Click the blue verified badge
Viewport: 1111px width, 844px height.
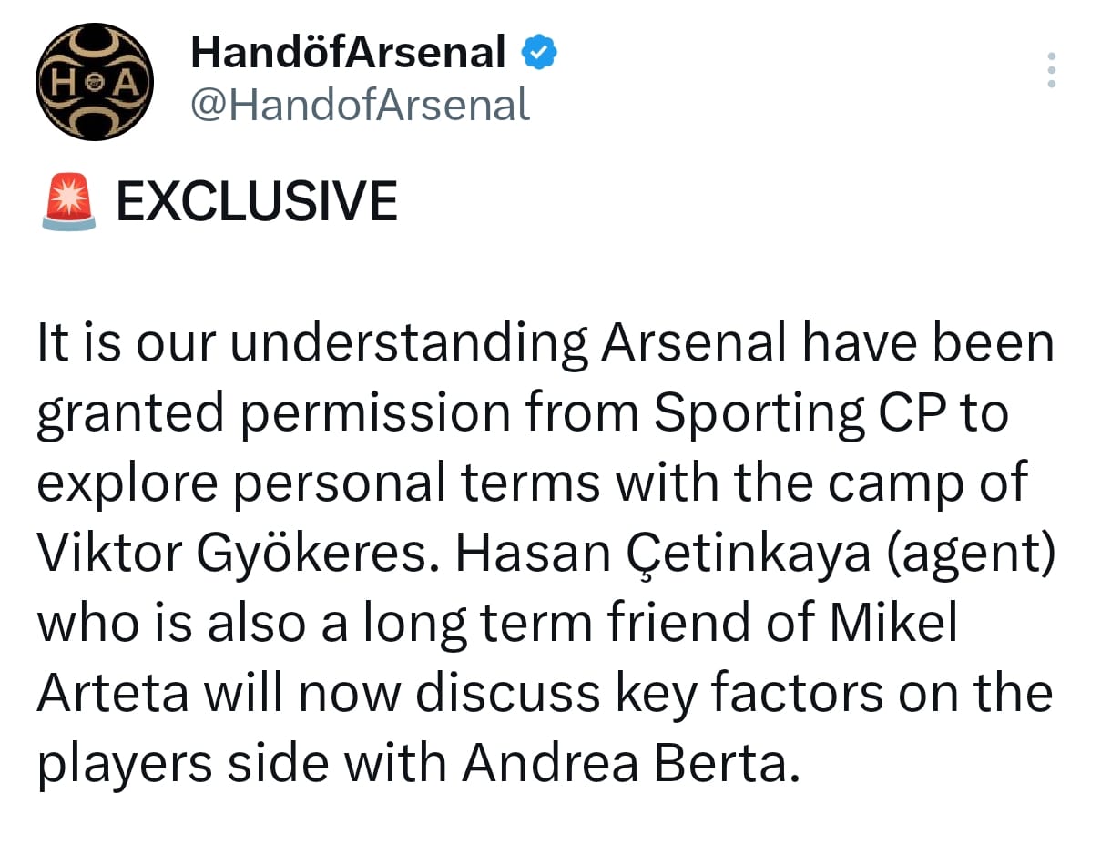tap(538, 53)
